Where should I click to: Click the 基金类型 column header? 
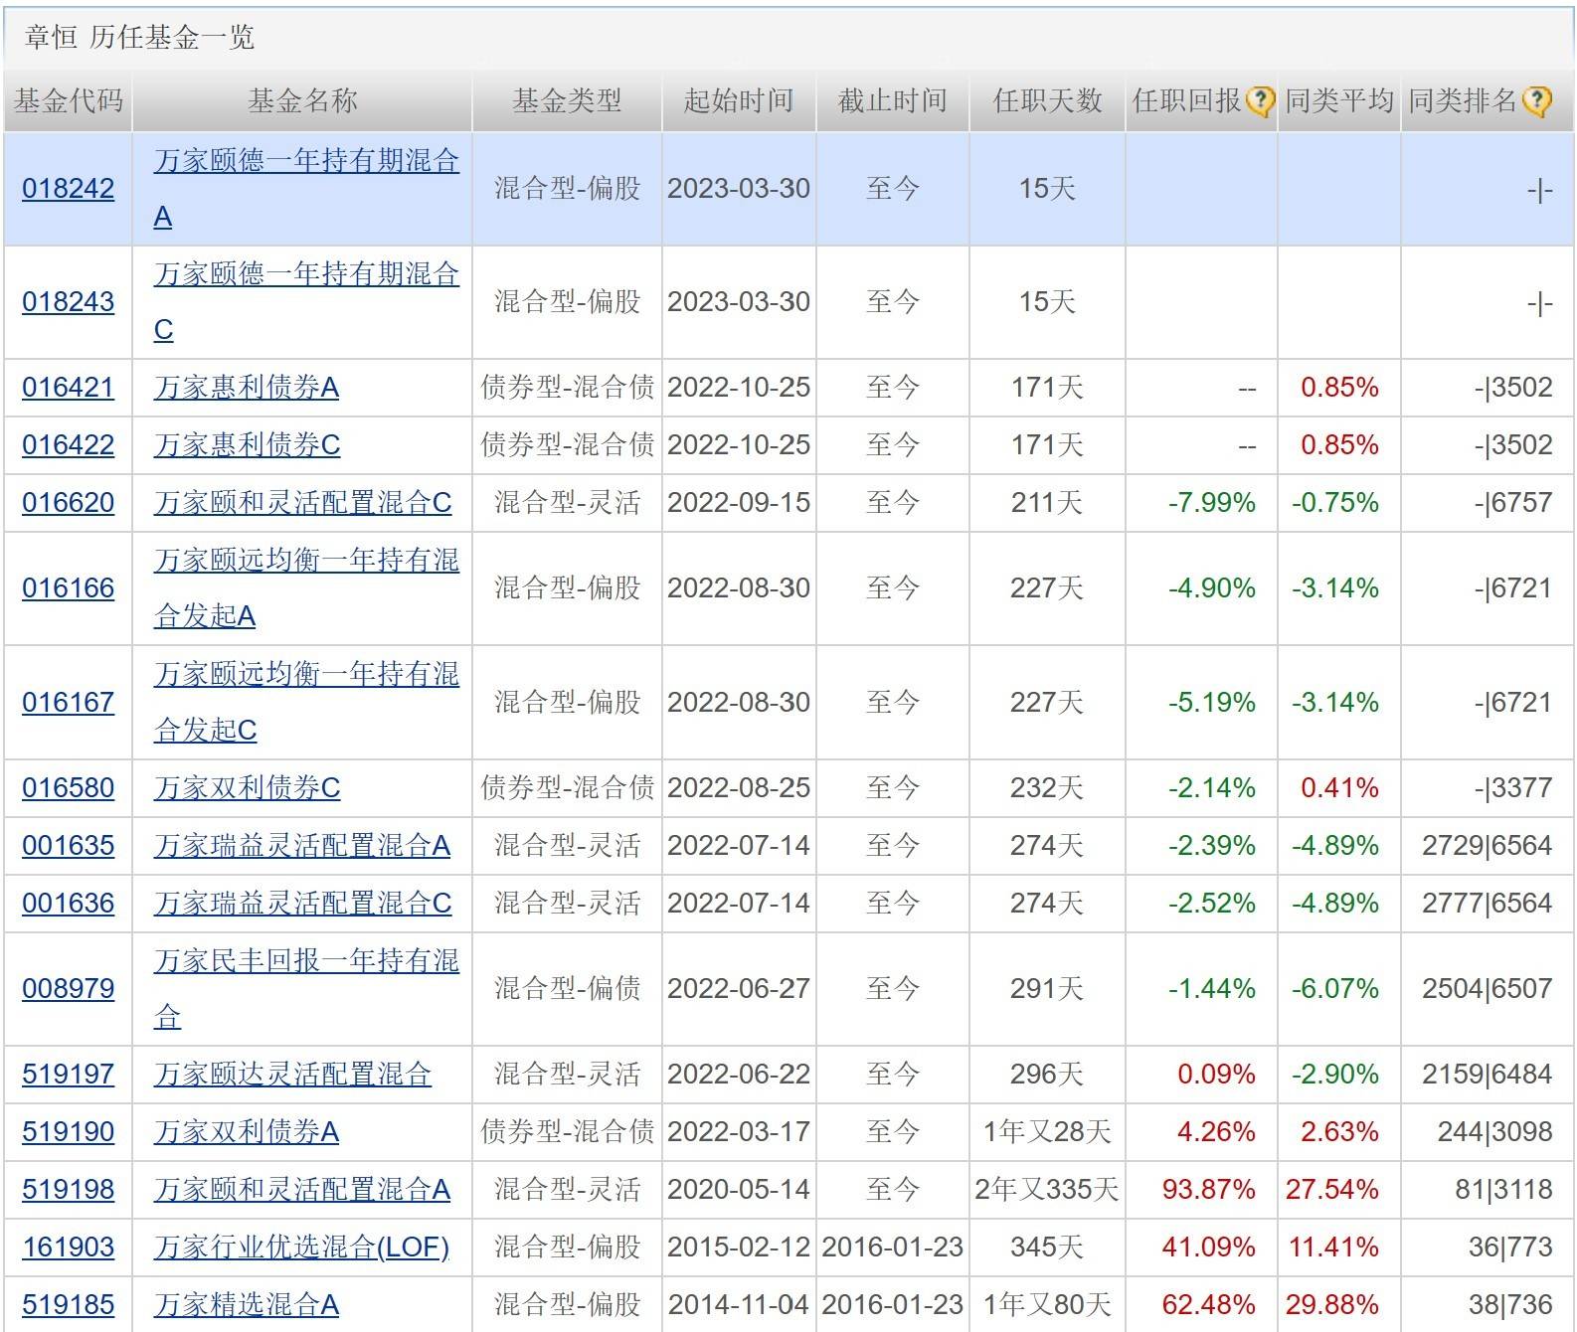[567, 100]
